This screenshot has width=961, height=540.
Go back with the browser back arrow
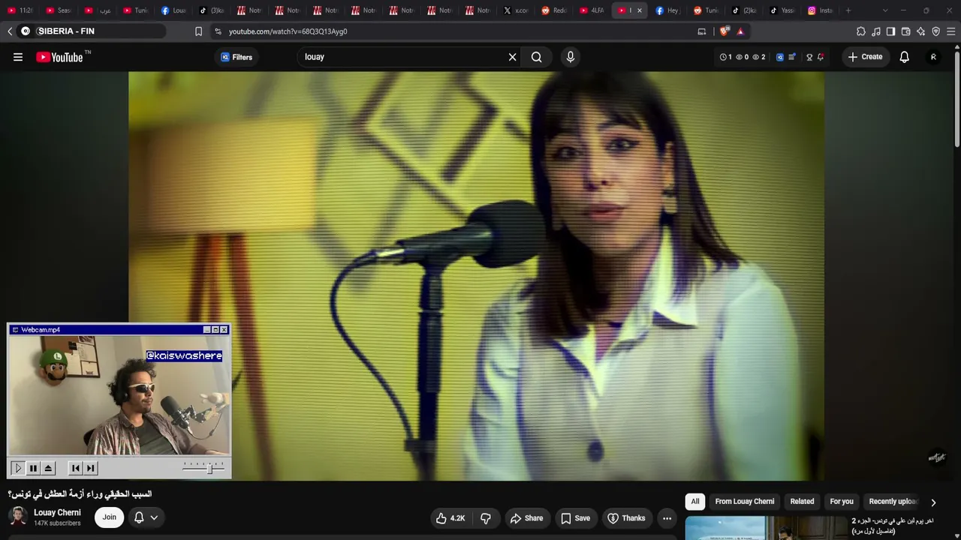point(10,31)
